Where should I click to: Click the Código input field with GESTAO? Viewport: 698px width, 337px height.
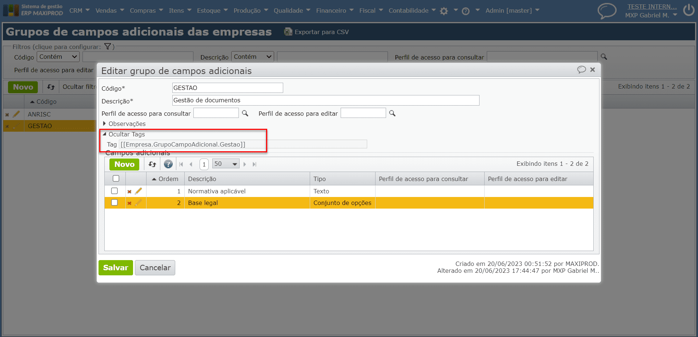point(228,88)
